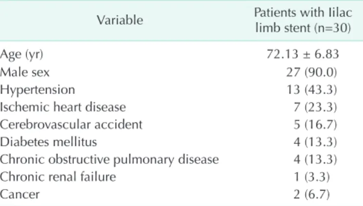Click the 27 (90.0) value
The height and width of the screenshot is (206, 363).
click(312, 72)
